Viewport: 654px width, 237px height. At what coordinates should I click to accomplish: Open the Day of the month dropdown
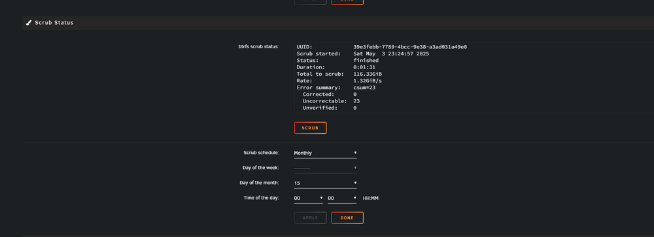325,183
